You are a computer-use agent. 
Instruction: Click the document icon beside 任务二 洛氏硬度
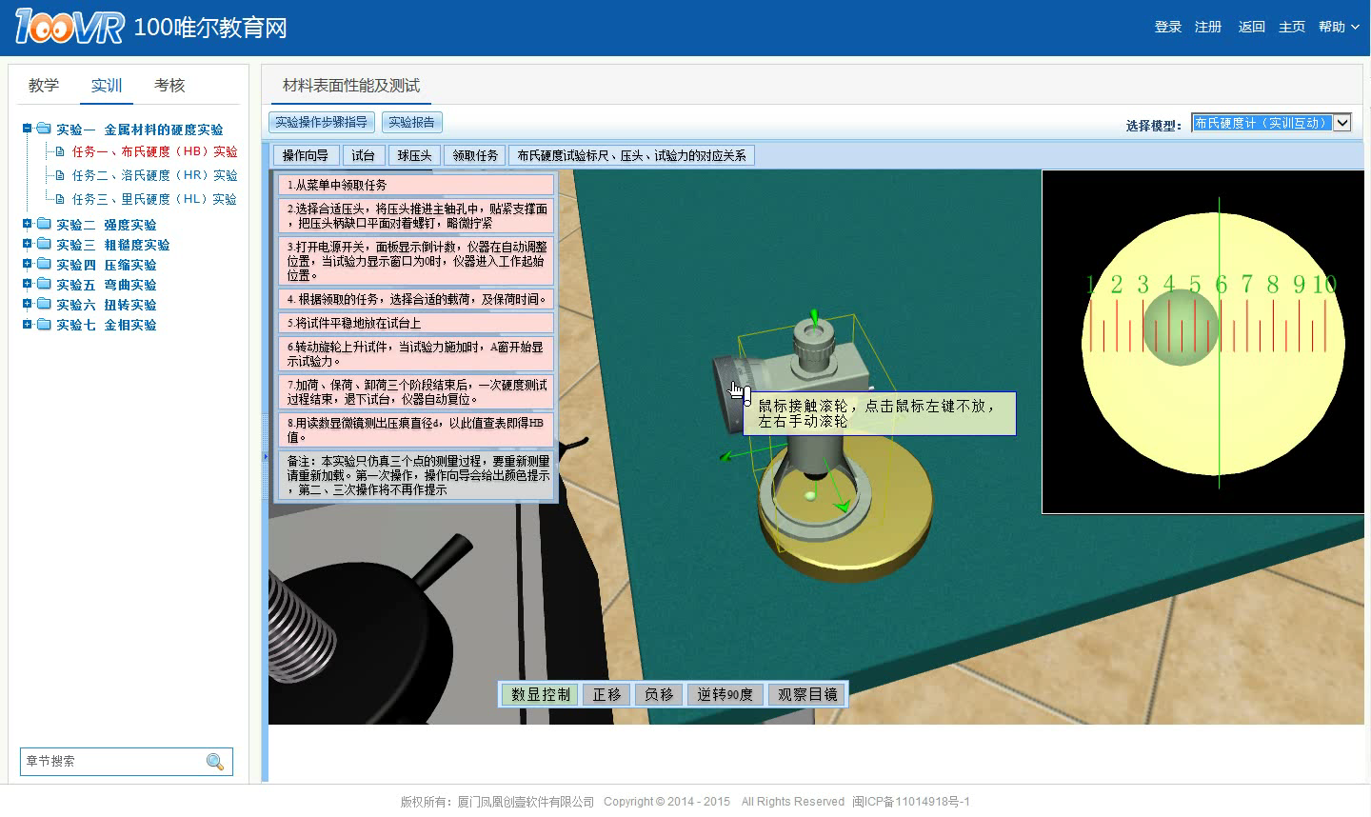pos(60,175)
